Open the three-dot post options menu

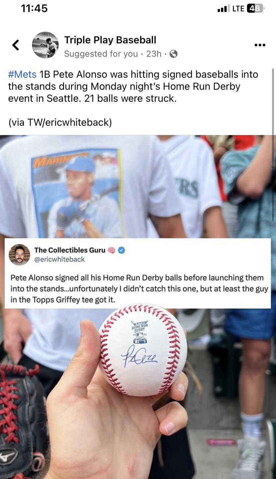(260, 45)
